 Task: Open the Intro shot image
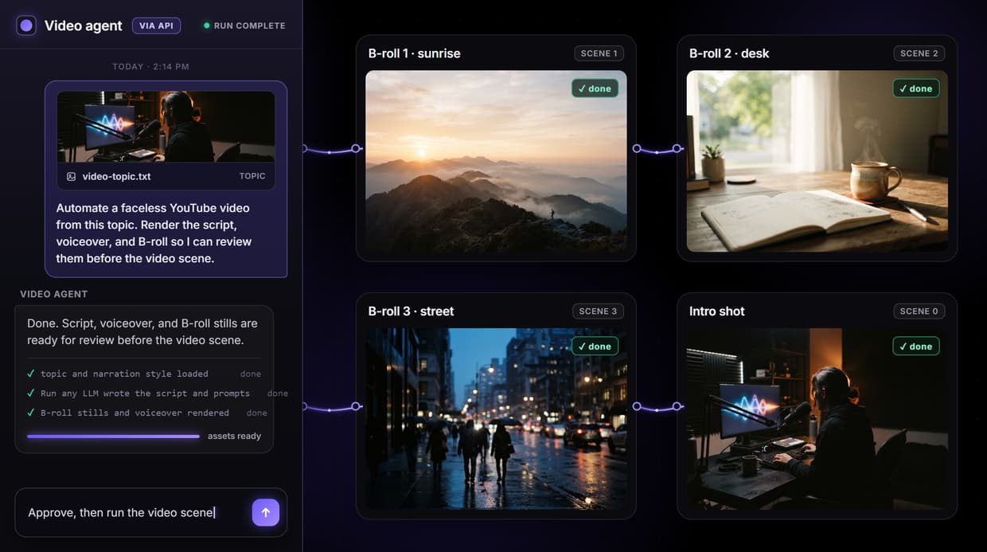click(x=817, y=419)
